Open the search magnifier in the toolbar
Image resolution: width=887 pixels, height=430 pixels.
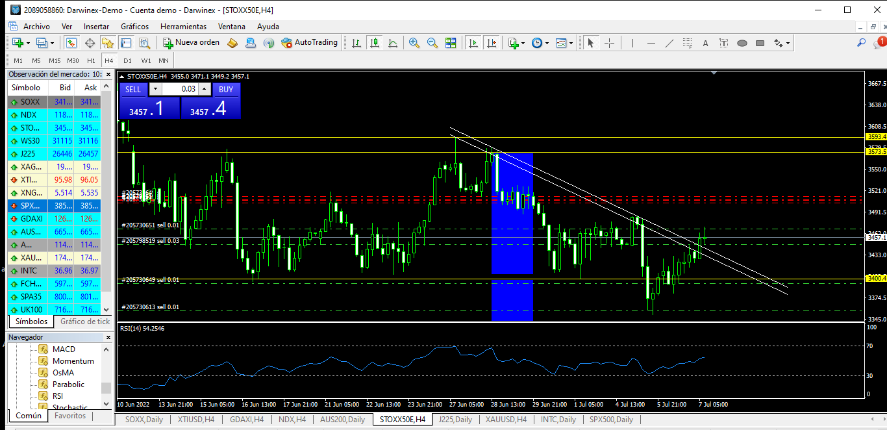coord(861,43)
